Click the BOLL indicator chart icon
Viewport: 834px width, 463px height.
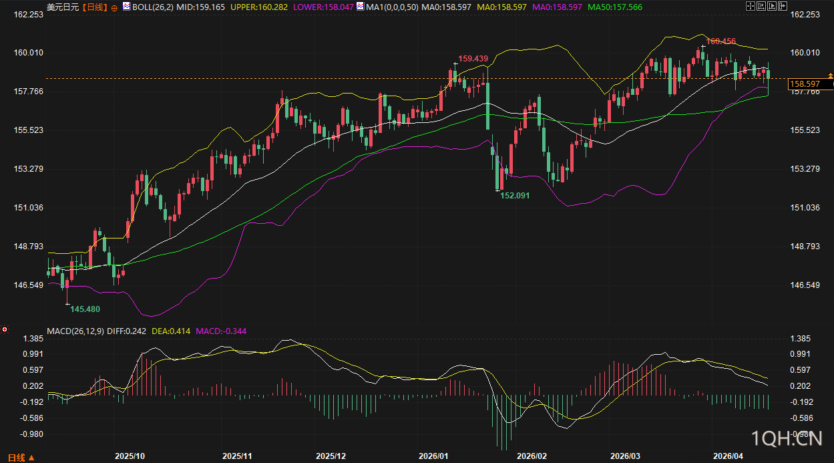[128, 7]
